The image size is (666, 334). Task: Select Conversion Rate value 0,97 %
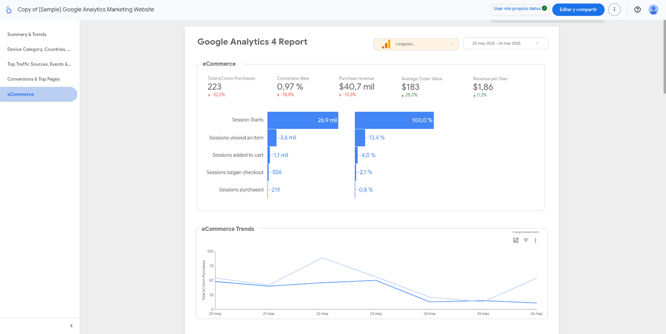tap(290, 87)
